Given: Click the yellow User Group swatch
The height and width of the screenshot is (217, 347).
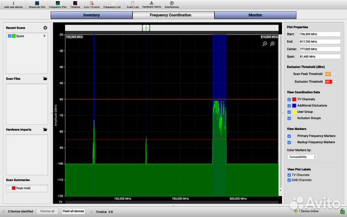Looking at the screenshot, I should [294, 112].
